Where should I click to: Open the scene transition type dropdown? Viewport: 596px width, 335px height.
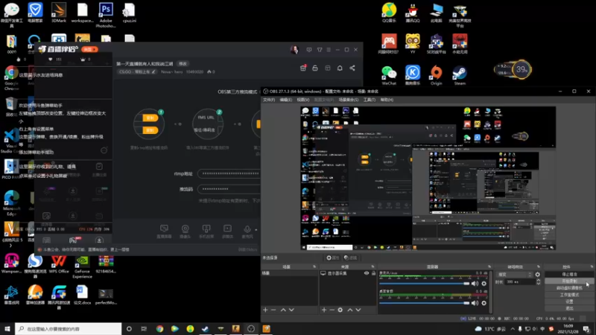[x=514, y=274]
